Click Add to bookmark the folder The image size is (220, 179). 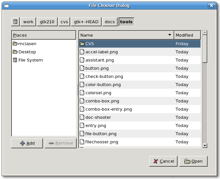[x=27, y=143]
